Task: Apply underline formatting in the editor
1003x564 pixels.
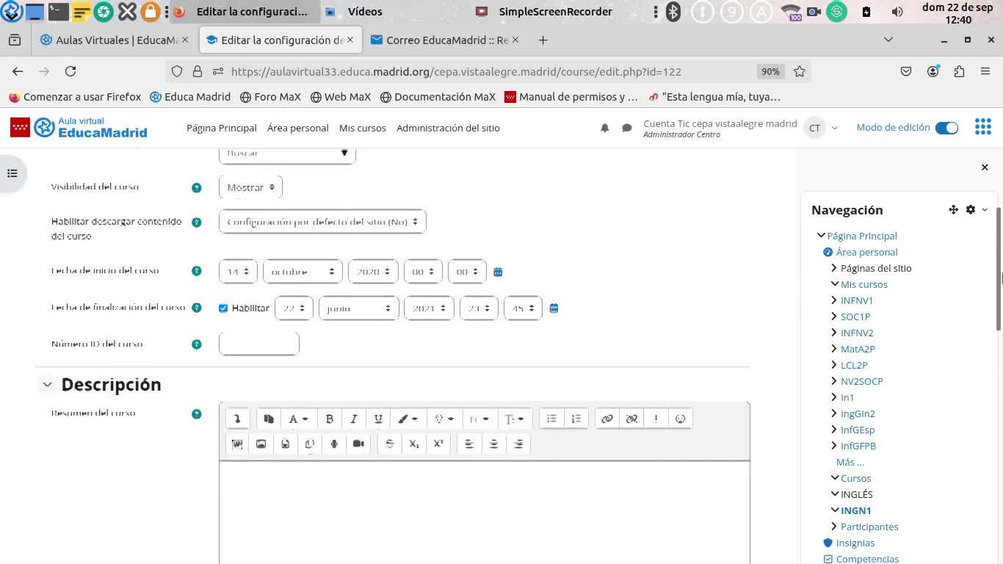Action: click(x=378, y=419)
